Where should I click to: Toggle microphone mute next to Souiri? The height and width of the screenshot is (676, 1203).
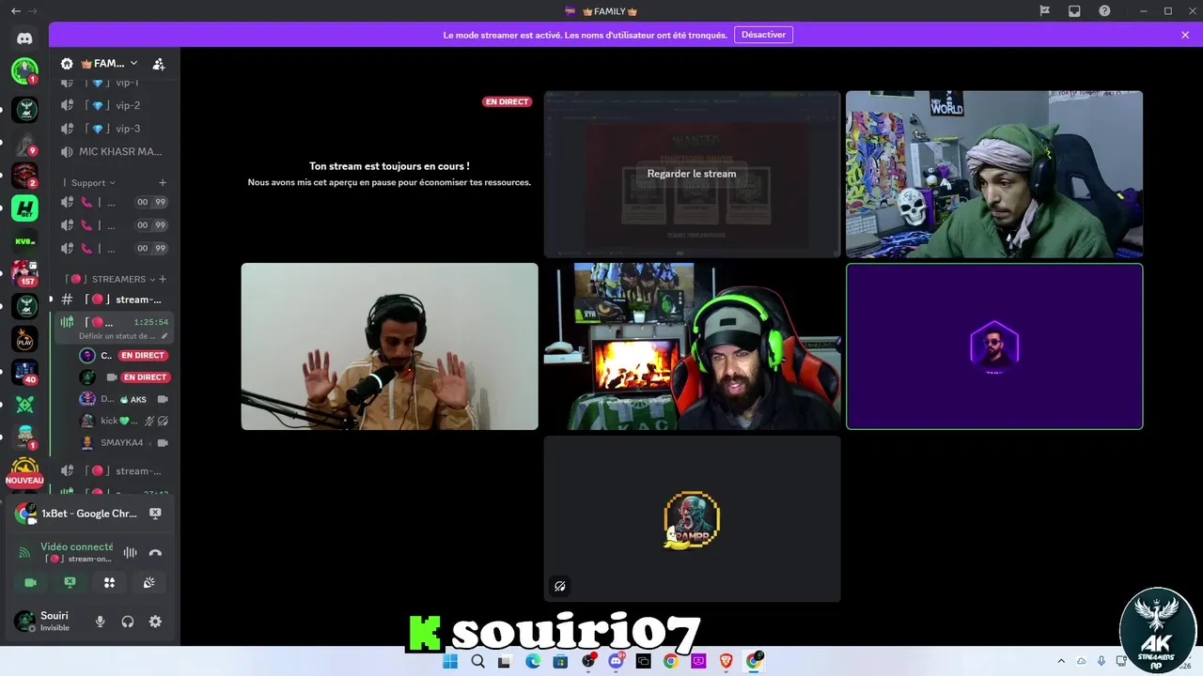click(x=100, y=622)
